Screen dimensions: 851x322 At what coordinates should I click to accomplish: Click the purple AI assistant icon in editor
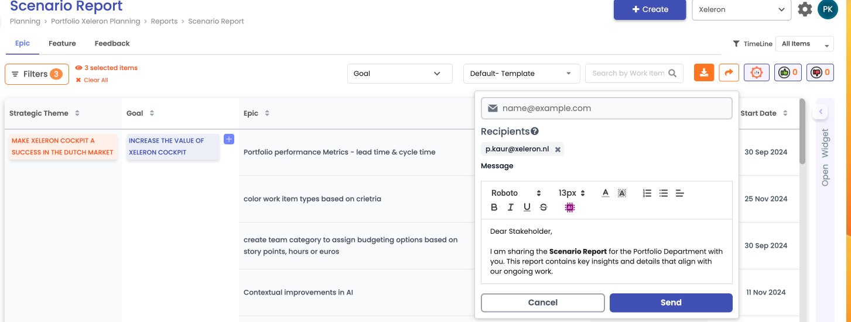click(x=569, y=207)
